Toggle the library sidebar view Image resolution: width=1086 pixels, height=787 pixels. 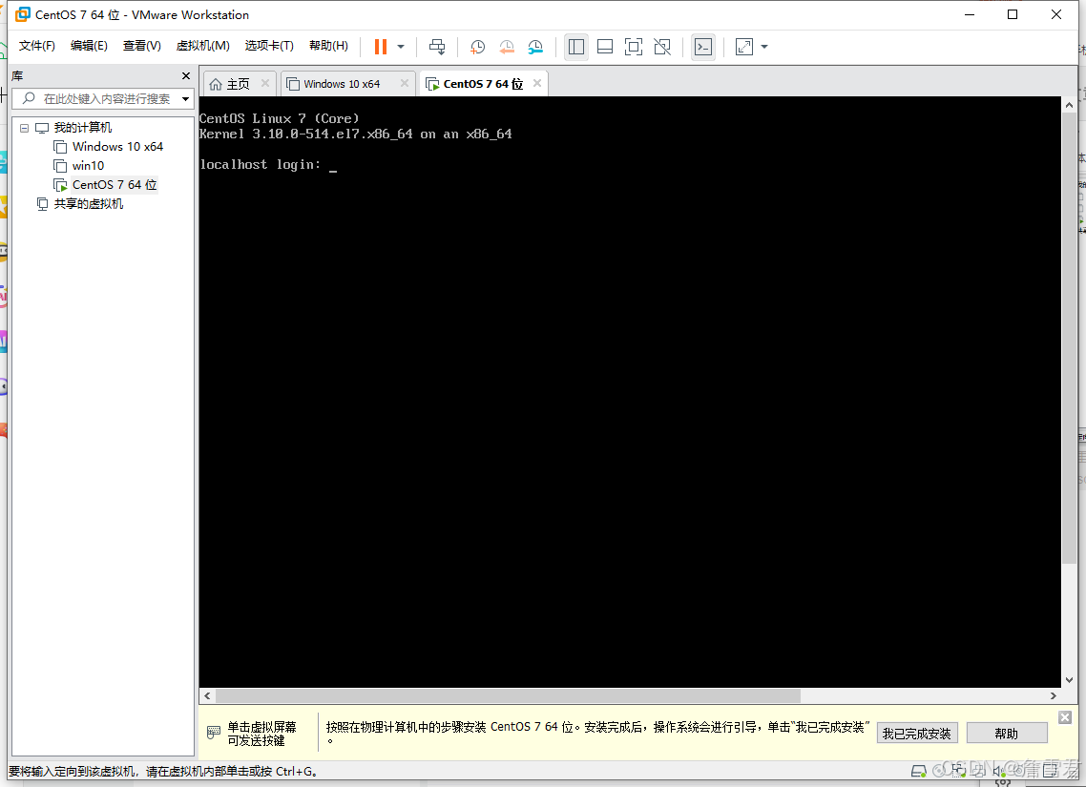(576, 47)
